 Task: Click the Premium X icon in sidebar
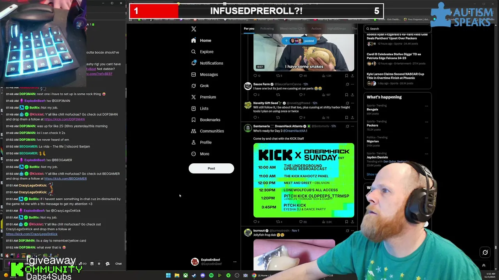pyautogui.click(x=193, y=97)
